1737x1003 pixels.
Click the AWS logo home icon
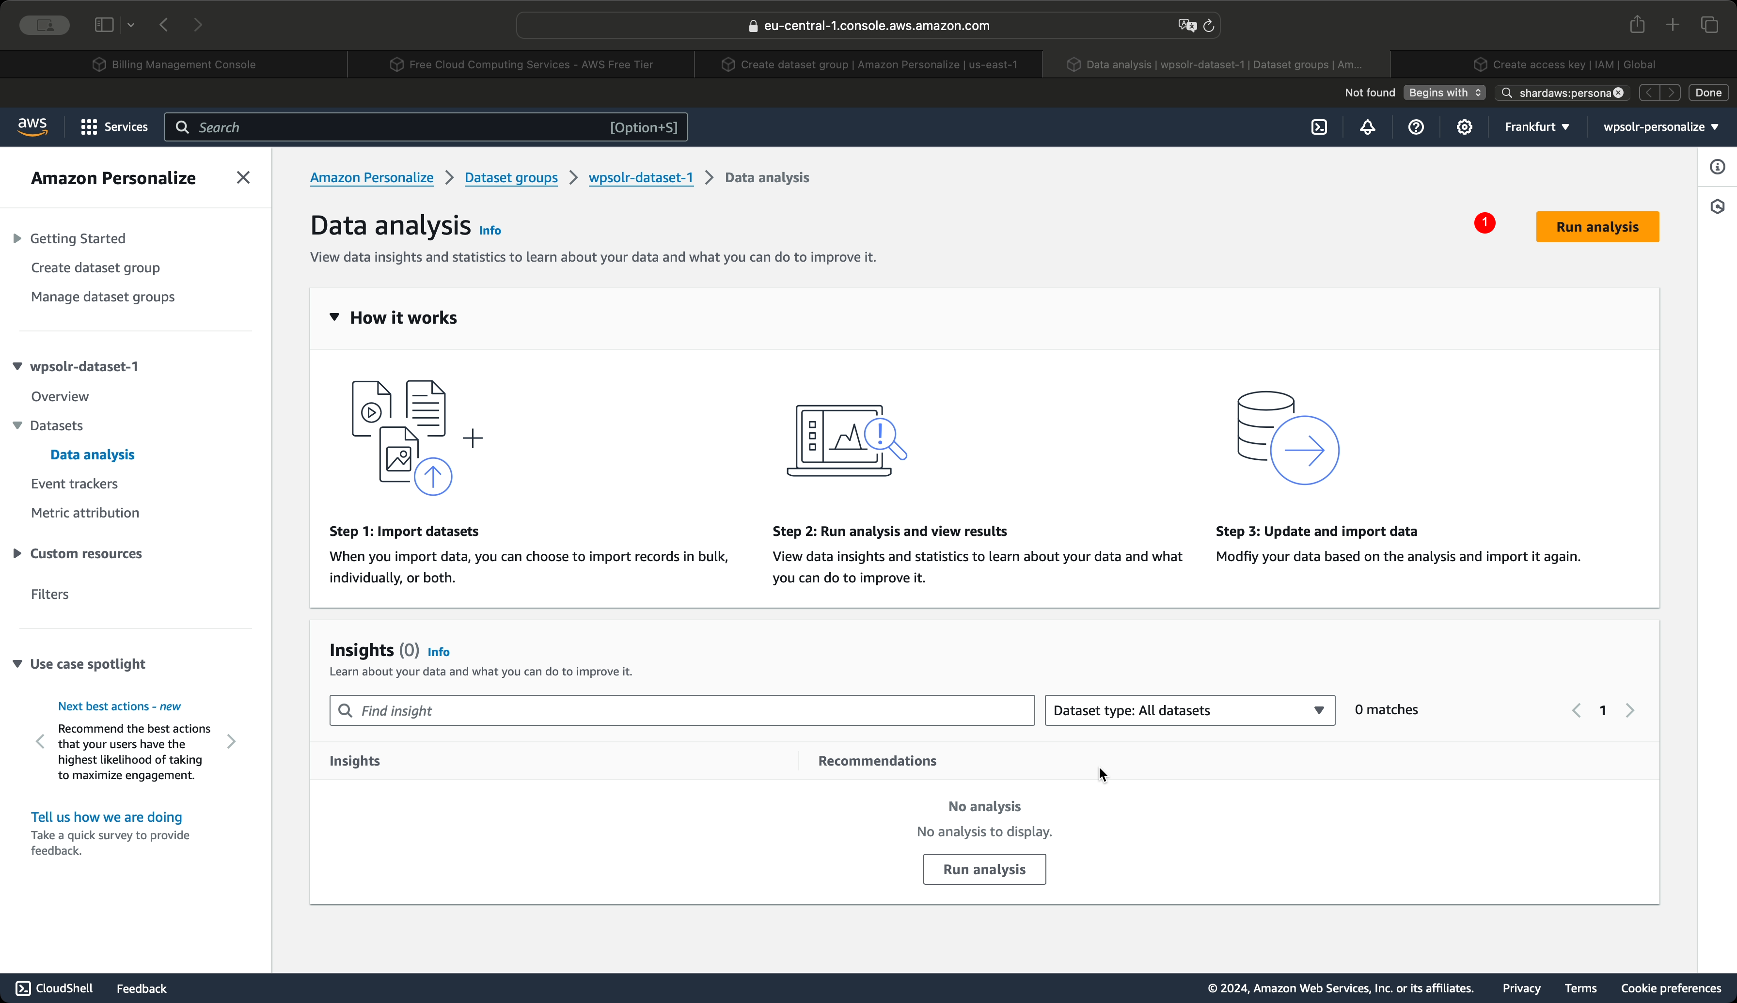tap(32, 127)
